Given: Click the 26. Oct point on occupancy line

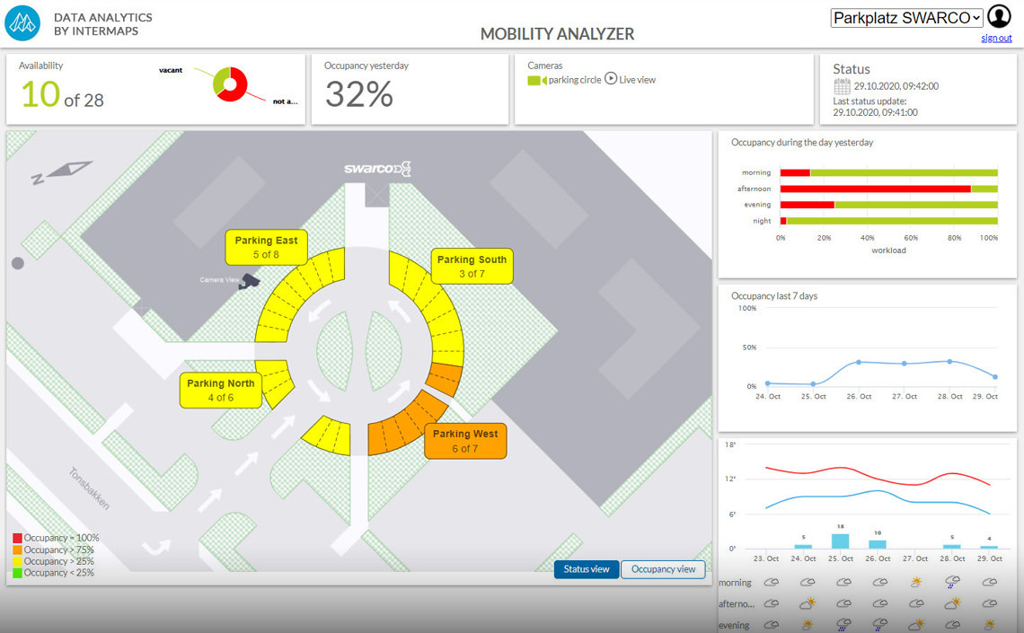Looking at the screenshot, I should pos(859,362).
